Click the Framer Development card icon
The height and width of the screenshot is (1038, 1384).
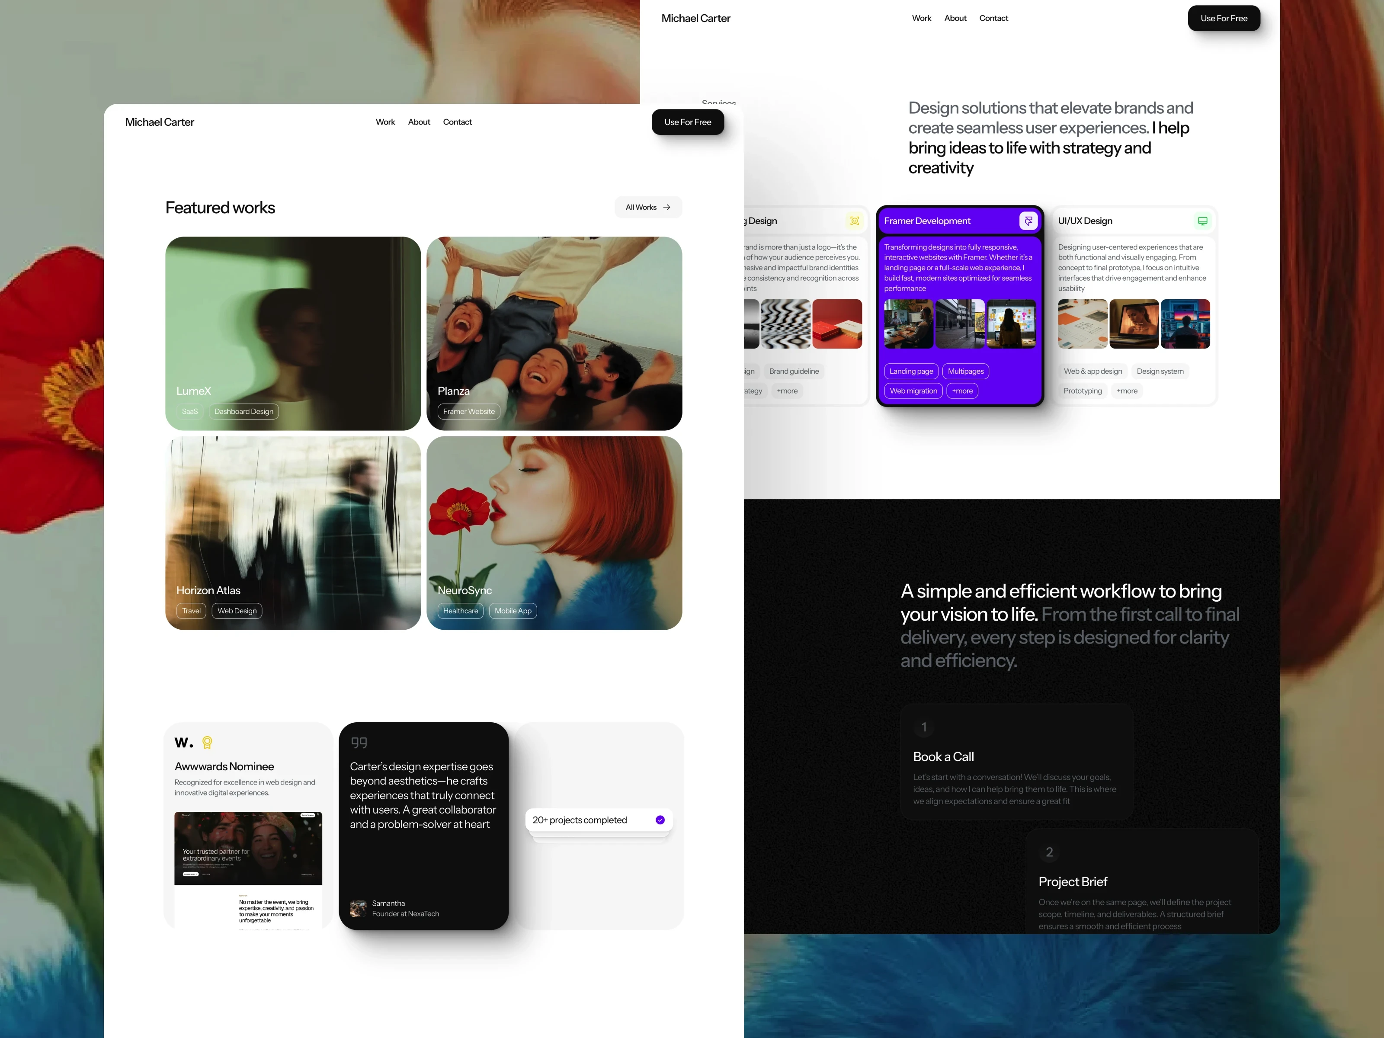tap(1028, 221)
